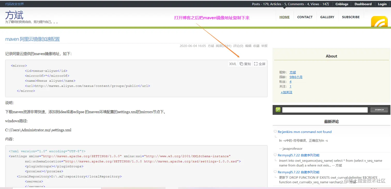Open Re:mysql5.7.22 comment above insert into owt_sequence
The image size is (391, 189).
pyautogui.click(x=299, y=155)
